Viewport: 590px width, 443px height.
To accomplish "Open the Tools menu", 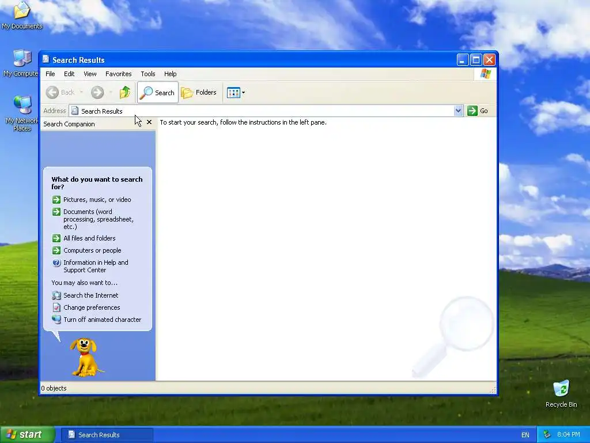I will click(x=148, y=74).
